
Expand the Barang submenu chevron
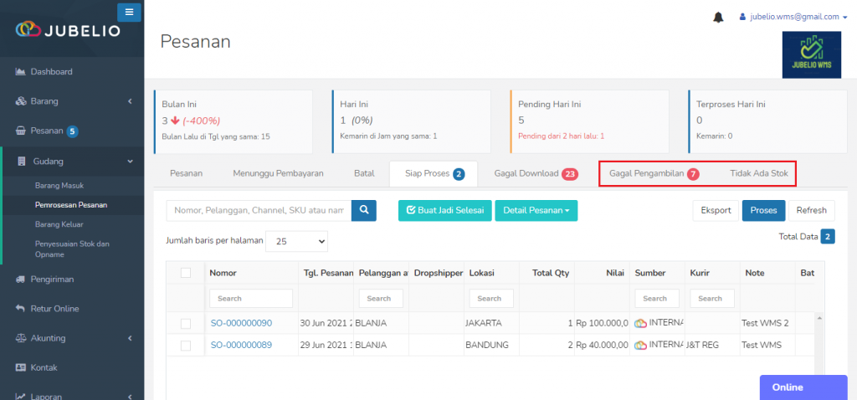(x=130, y=101)
